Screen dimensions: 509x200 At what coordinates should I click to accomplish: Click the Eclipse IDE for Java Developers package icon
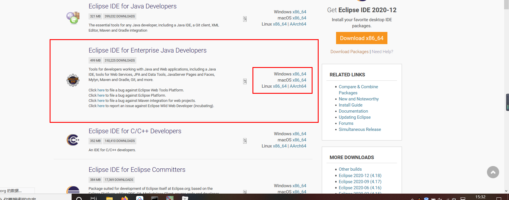tap(73, 18)
